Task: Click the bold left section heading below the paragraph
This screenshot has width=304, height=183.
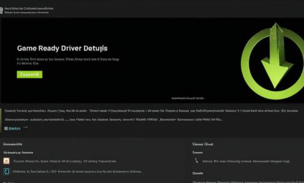Action: (x=12, y=144)
